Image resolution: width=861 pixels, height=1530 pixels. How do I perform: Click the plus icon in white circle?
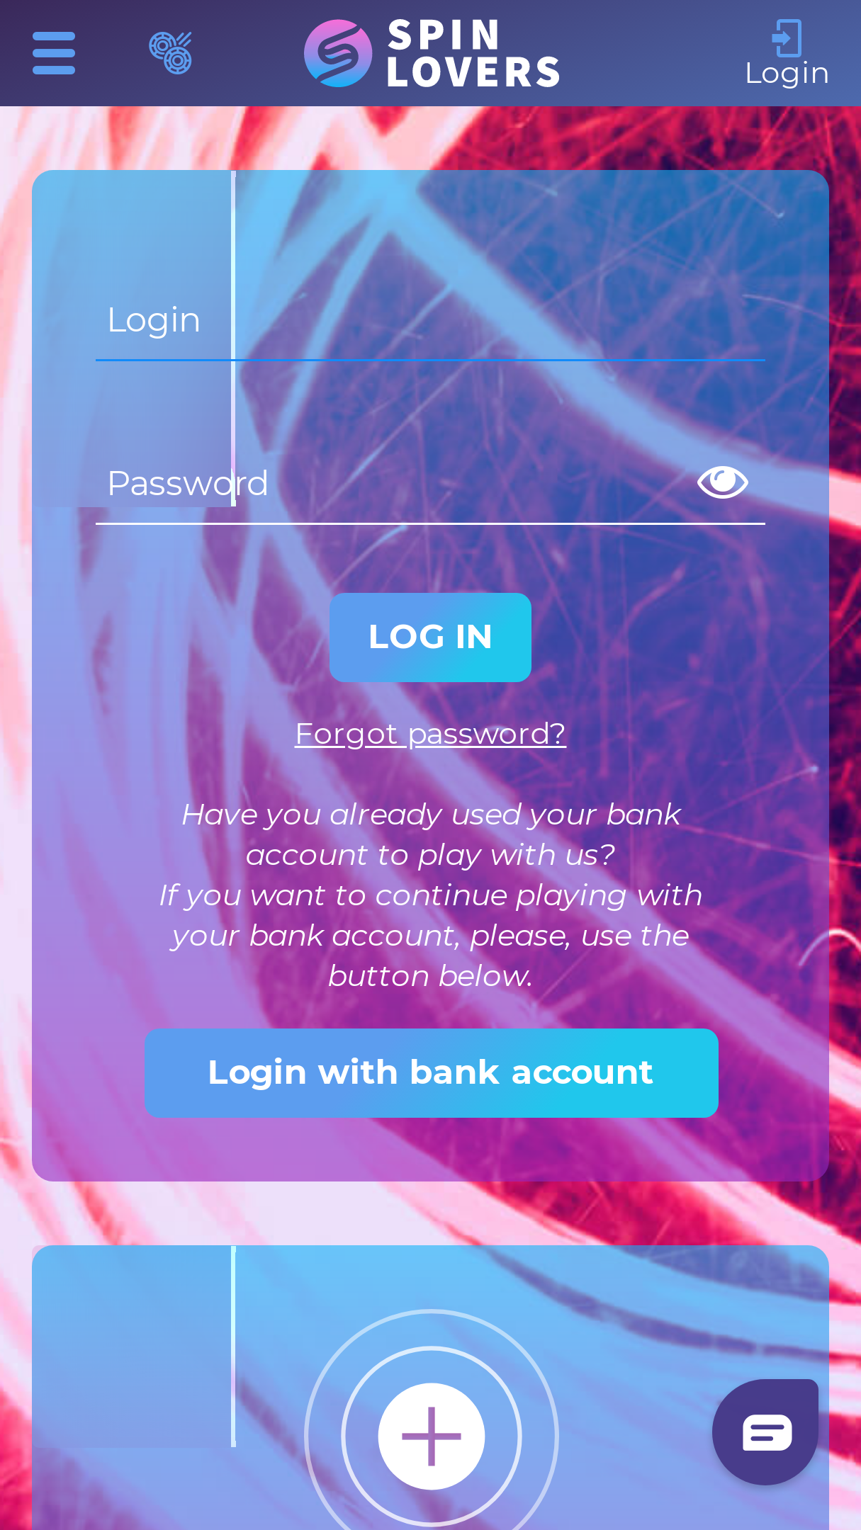(431, 1436)
